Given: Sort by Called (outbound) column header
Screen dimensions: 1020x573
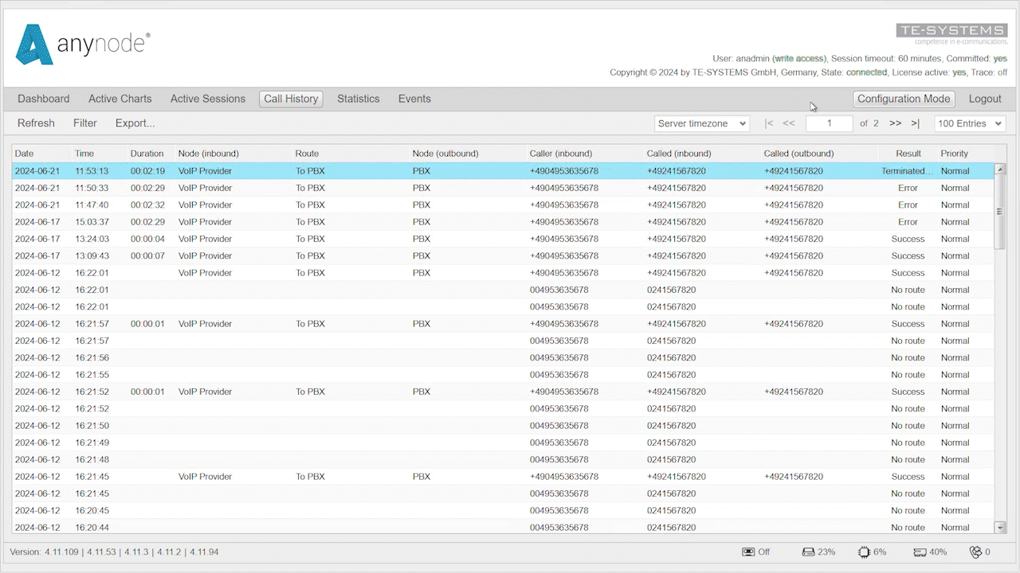Looking at the screenshot, I should coord(819,154).
